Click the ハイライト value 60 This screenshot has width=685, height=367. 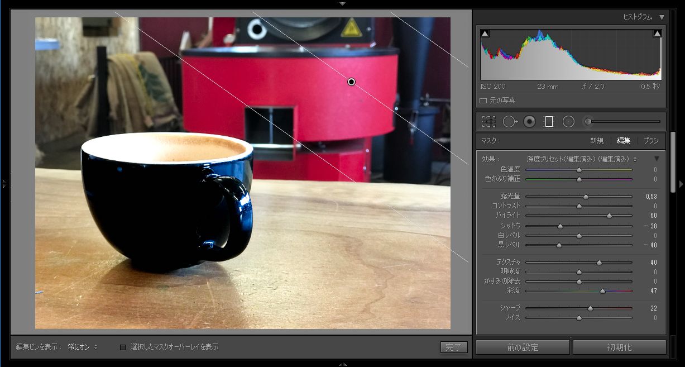tap(653, 216)
